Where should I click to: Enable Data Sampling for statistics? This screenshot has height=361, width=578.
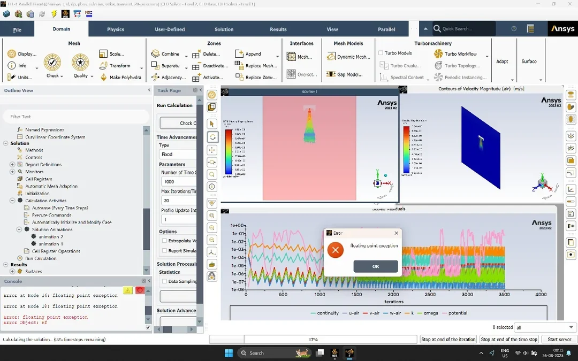coord(164,281)
